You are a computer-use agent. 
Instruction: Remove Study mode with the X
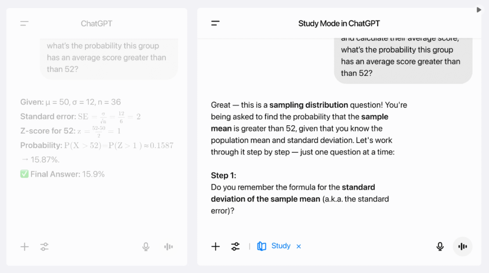(x=299, y=246)
